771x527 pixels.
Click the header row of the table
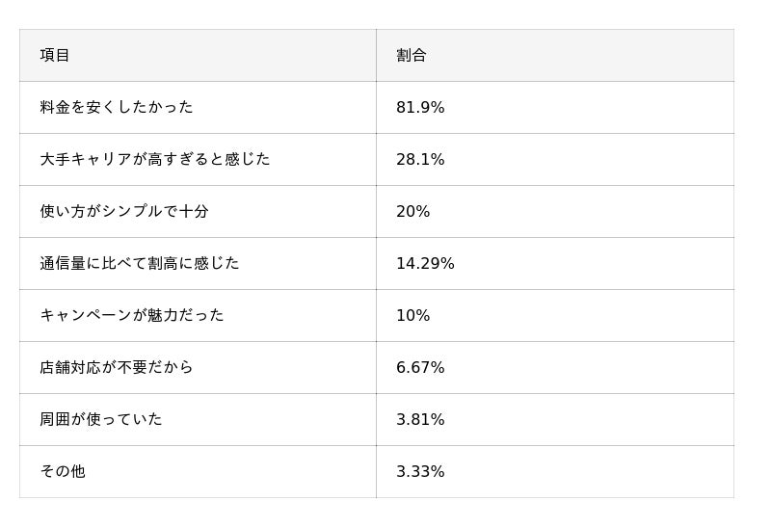pyautogui.click(x=376, y=56)
